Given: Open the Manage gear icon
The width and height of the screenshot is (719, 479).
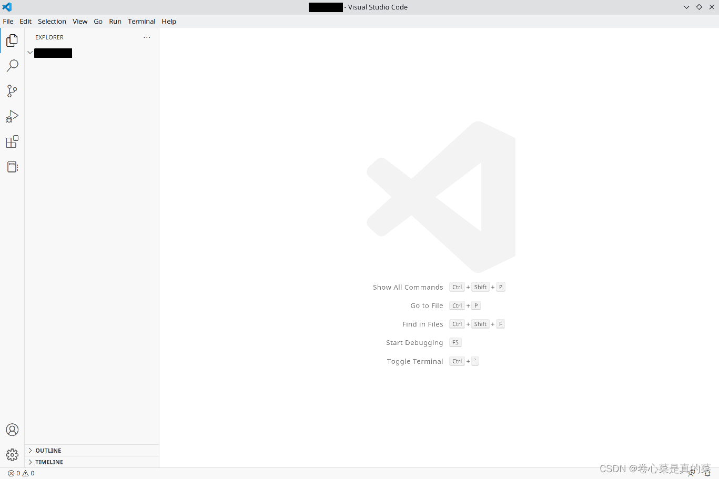Looking at the screenshot, I should click(12, 455).
